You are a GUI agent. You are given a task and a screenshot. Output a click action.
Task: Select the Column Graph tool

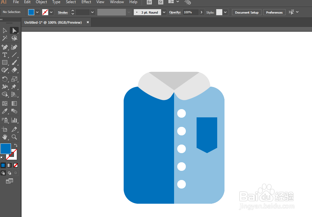click(x=14, y=120)
